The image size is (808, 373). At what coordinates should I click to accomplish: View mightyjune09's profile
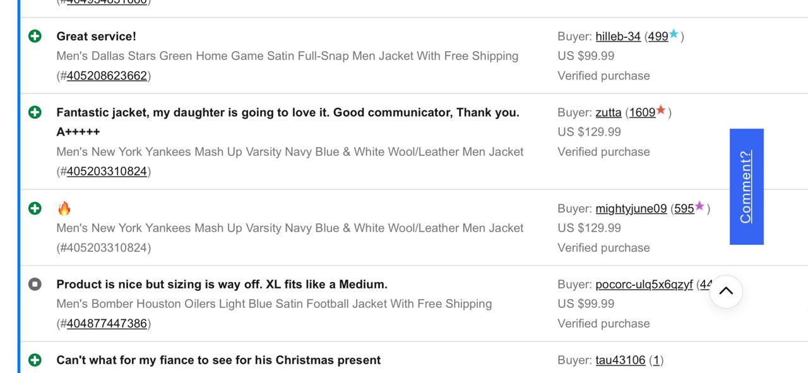coord(630,208)
